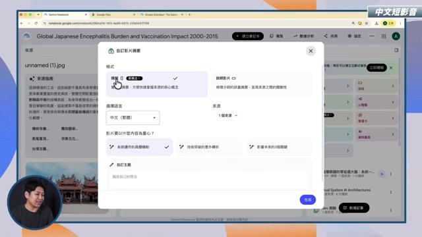Click the video summary icon beside 自訂影片摘要
The height and width of the screenshot is (237, 422).
point(111,51)
